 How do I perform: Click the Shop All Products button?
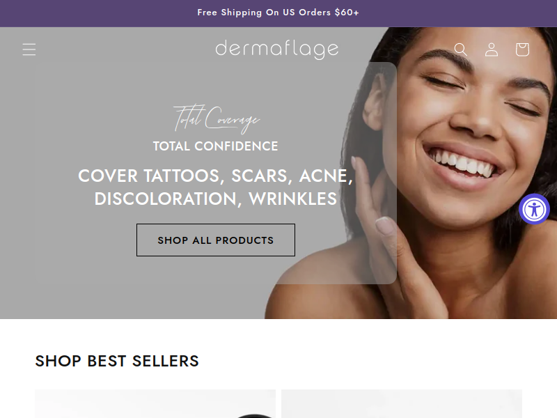coord(216,240)
